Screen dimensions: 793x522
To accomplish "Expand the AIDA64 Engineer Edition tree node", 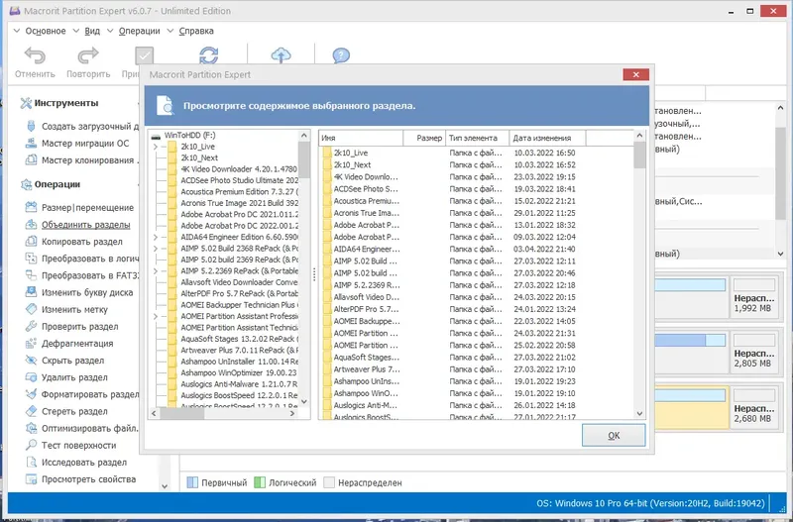I will click(x=156, y=237).
